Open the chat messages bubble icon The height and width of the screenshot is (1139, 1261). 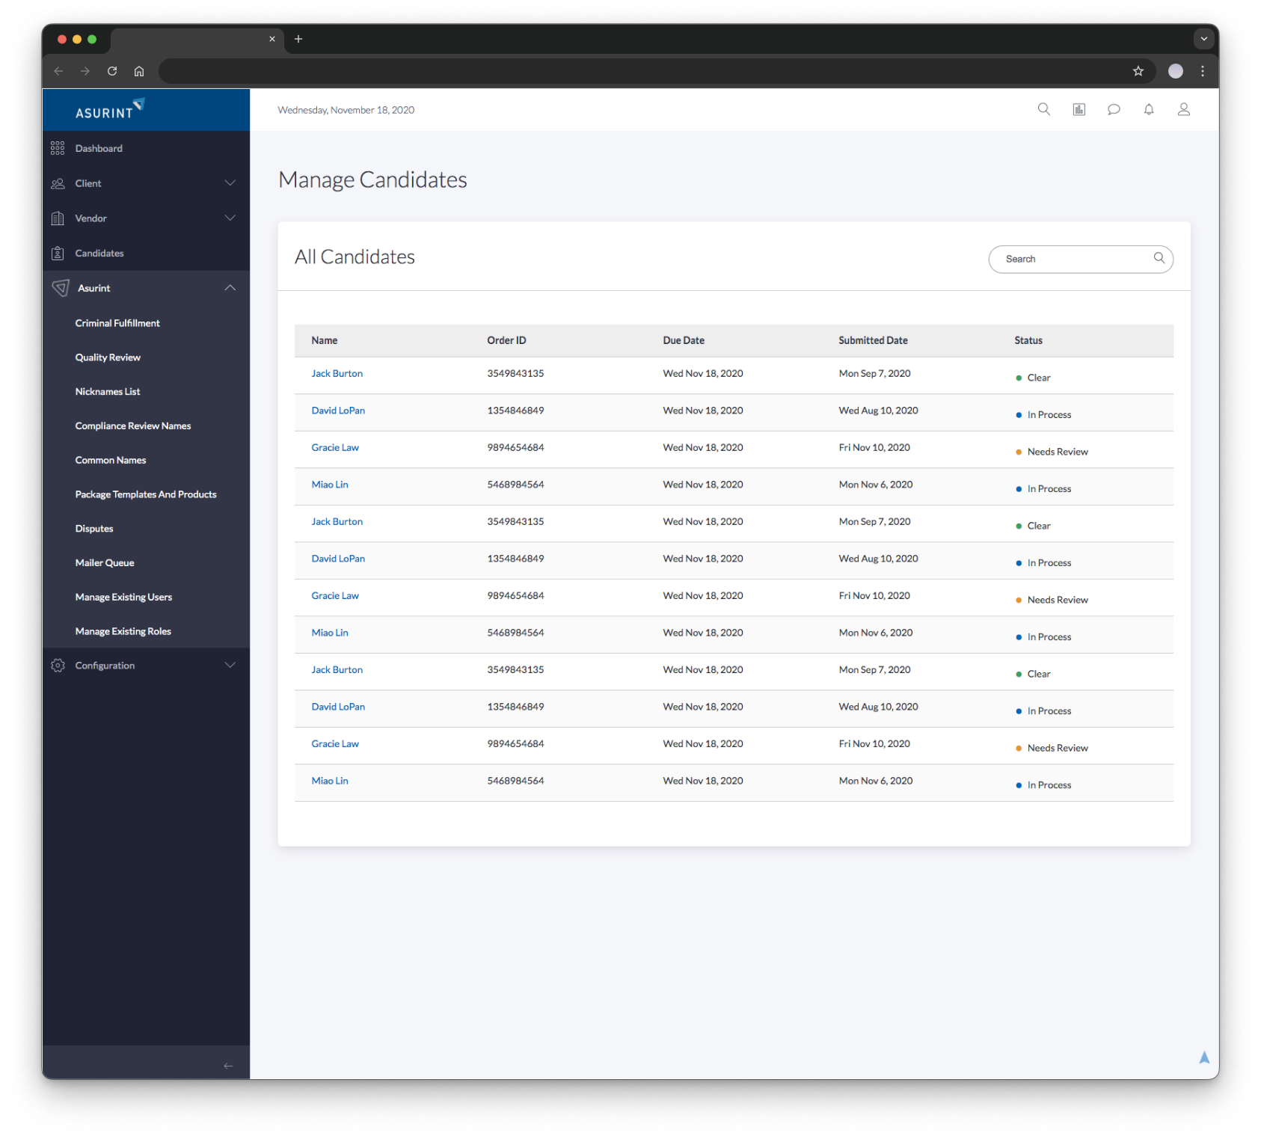[x=1114, y=109]
